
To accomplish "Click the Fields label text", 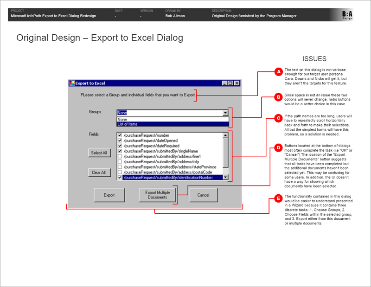I will pyautogui.click(x=94, y=134).
